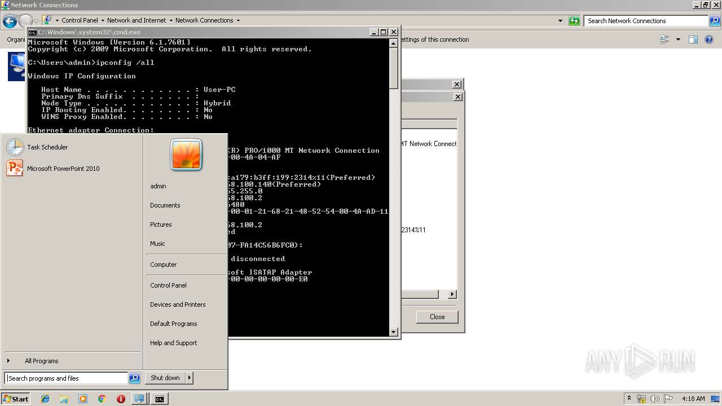Viewport: 722px width, 406px height.
Task: Open Action Center flag icon
Action: click(x=668, y=399)
